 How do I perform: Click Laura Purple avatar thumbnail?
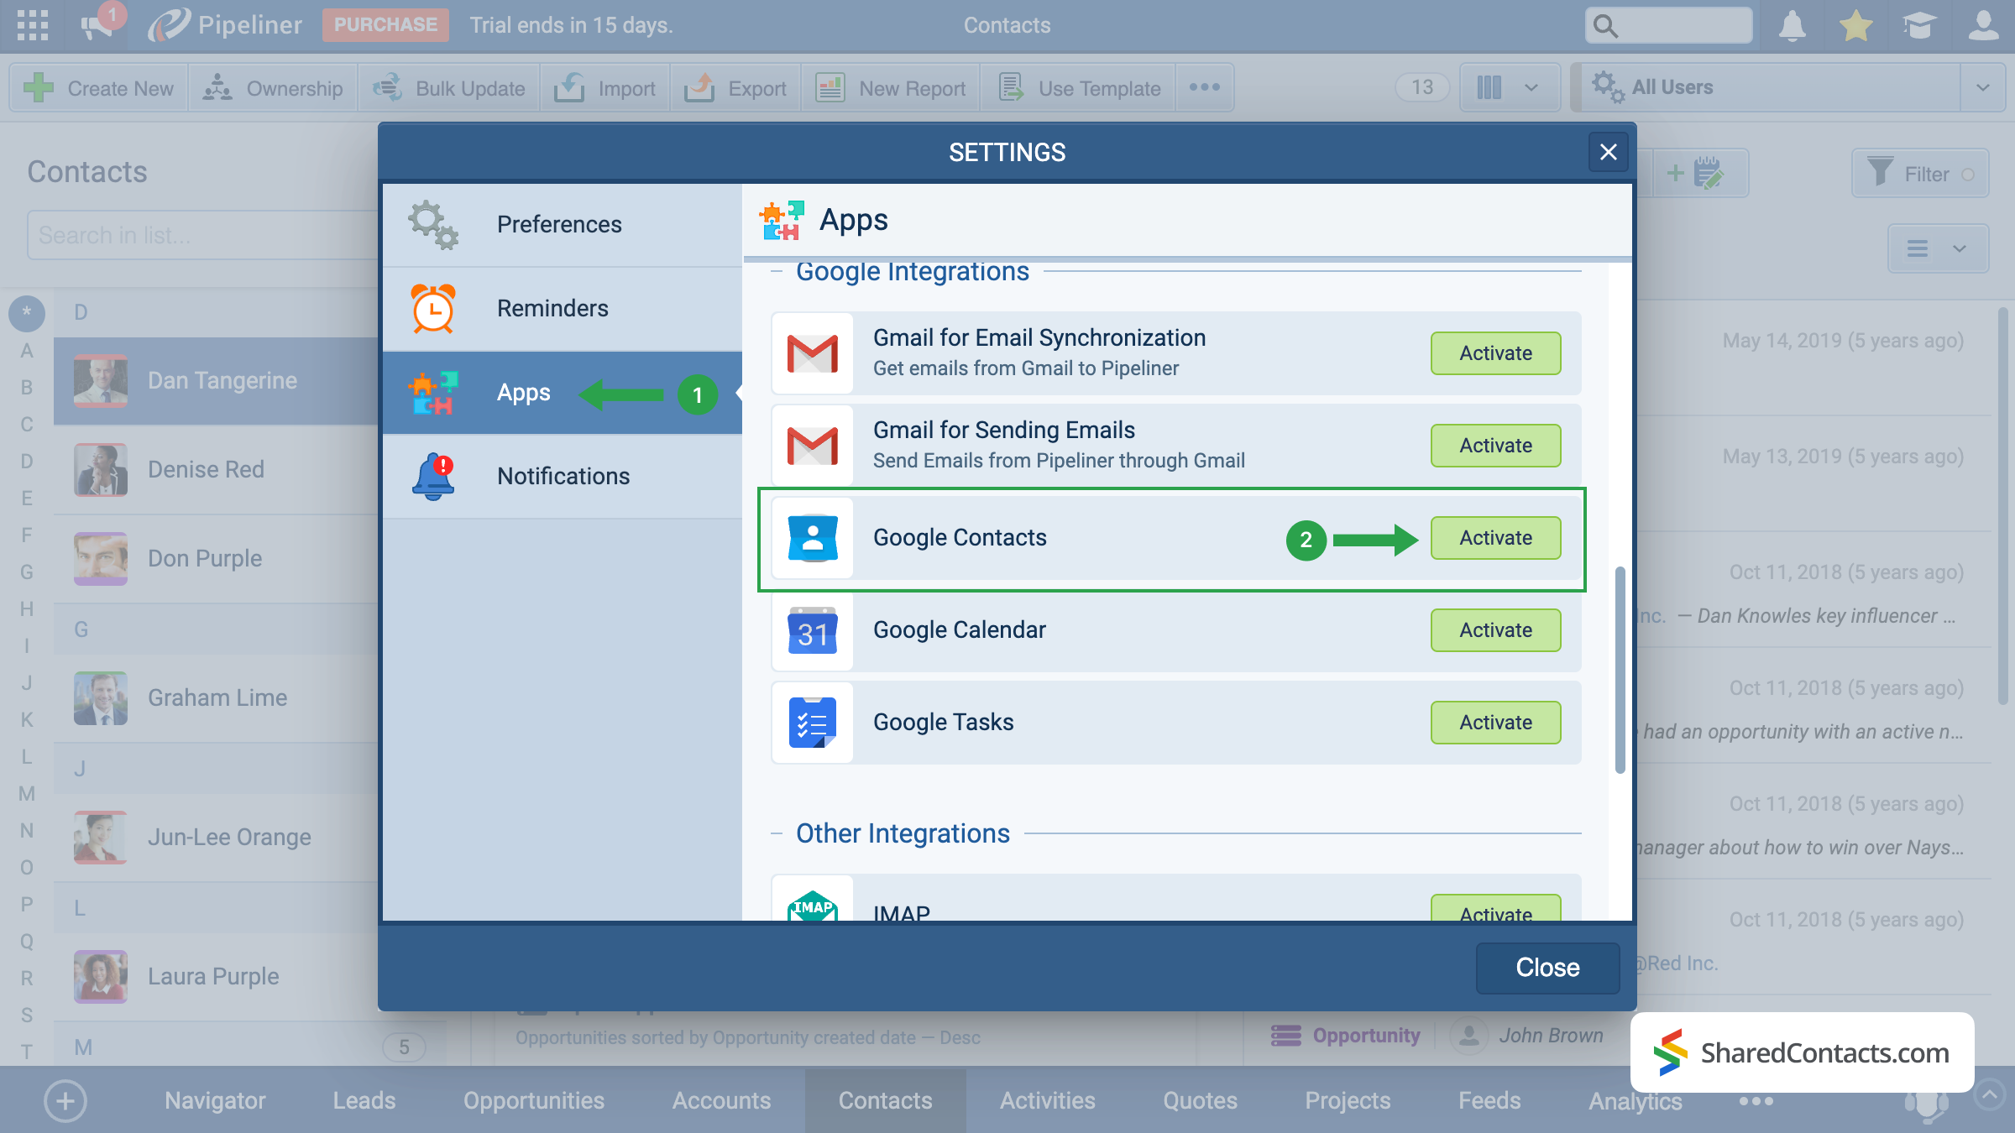[x=101, y=977]
